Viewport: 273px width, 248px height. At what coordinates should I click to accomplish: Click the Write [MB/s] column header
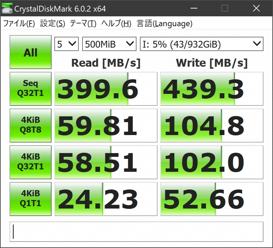(x=212, y=63)
